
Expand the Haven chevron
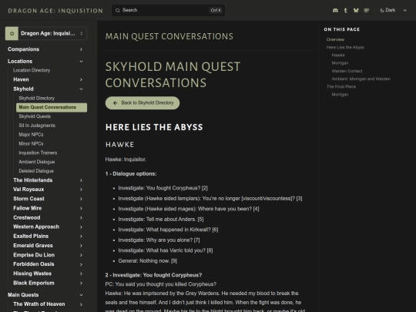(81, 79)
